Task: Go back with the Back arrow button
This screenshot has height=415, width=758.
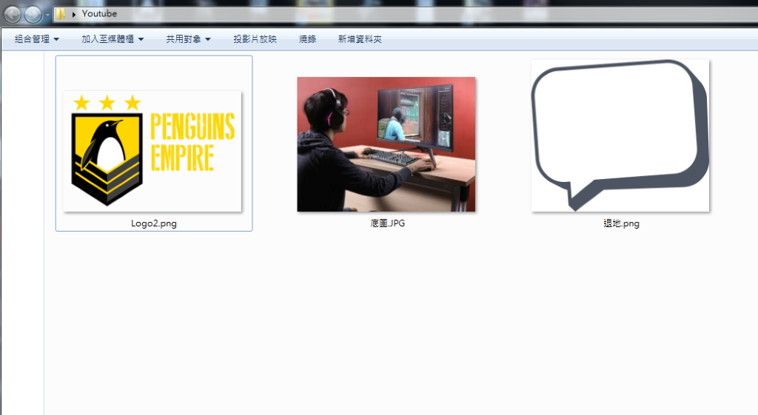Action: [12, 15]
